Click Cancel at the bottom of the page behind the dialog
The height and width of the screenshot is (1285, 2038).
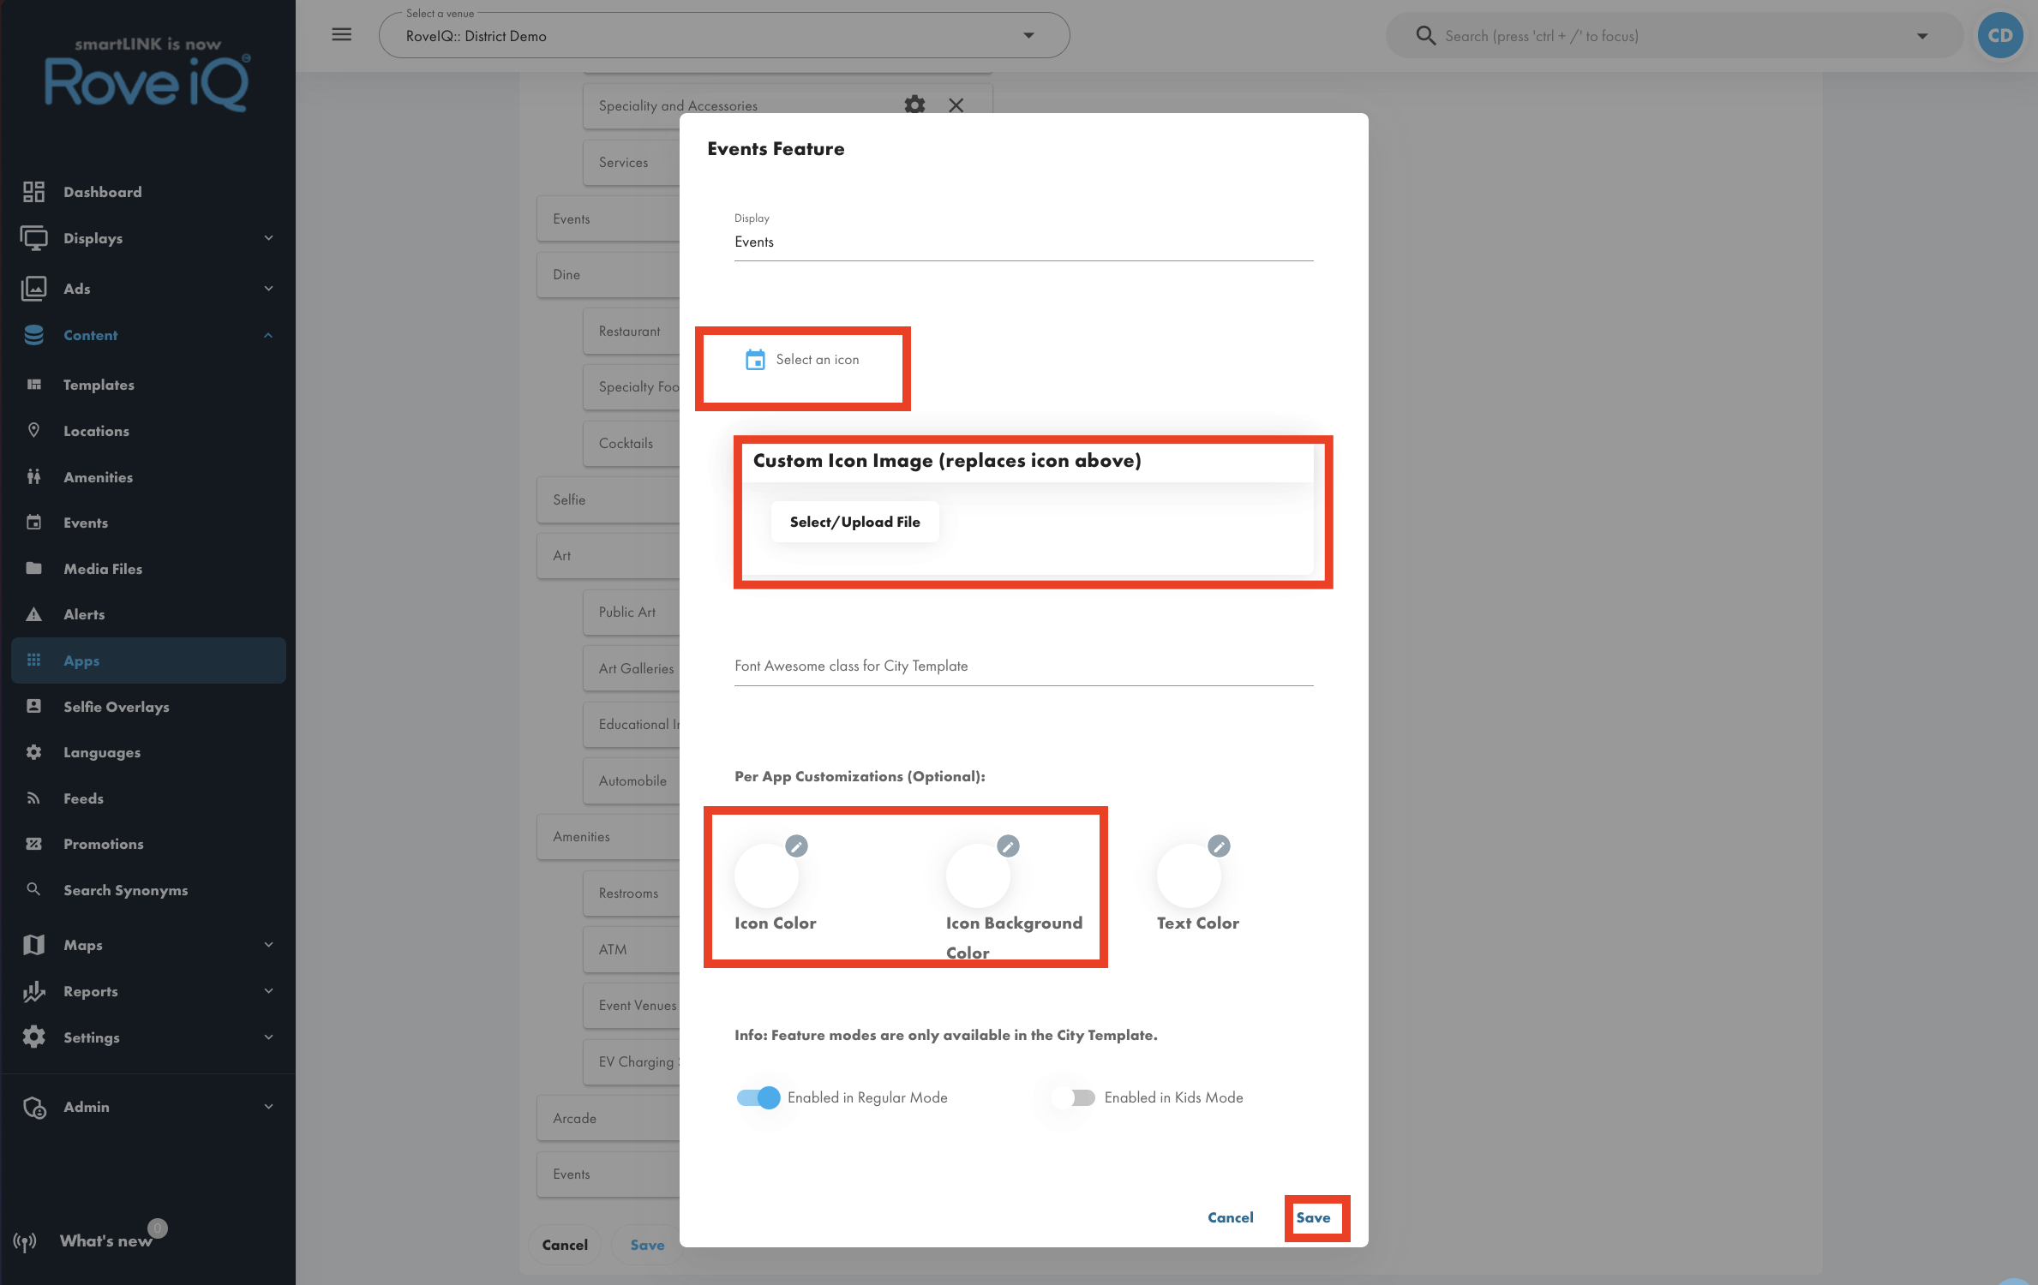coord(565,1245)
